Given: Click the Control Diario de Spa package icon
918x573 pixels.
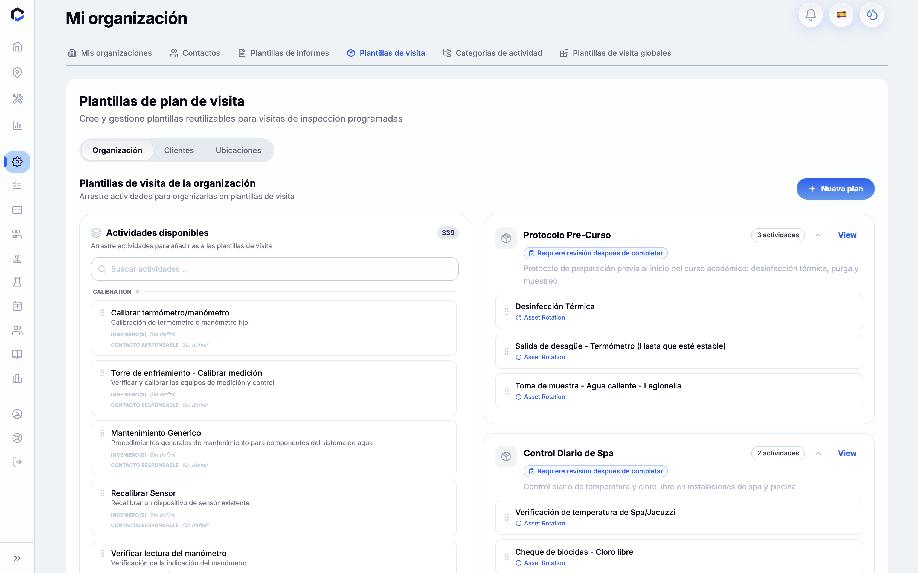Looking at the screenshot, I should click(x=506, y=457).
